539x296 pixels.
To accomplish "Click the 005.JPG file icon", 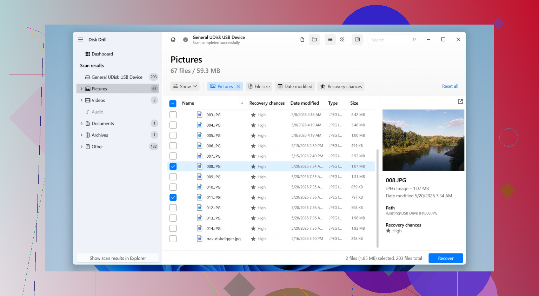I will pyautogui.click(x=200, y=136).
